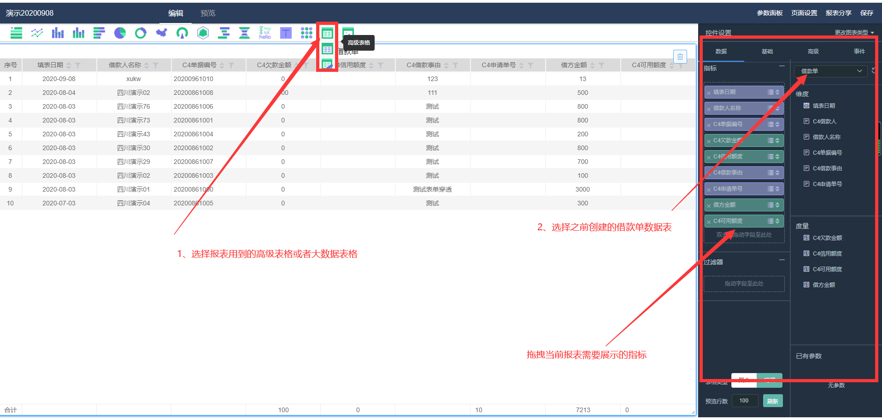Switch table type to 聚合
Screen dimensions: 882x420
pyautogui.click(x=744, y=380)
